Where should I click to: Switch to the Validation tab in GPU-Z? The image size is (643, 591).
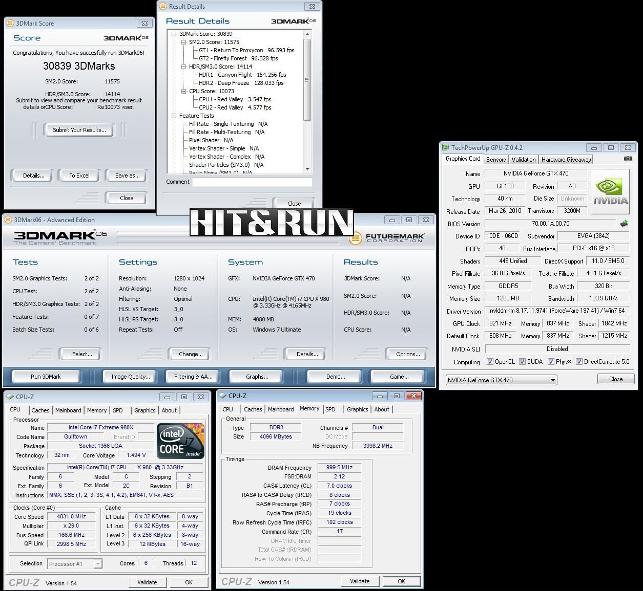click(x=524, y=160)
